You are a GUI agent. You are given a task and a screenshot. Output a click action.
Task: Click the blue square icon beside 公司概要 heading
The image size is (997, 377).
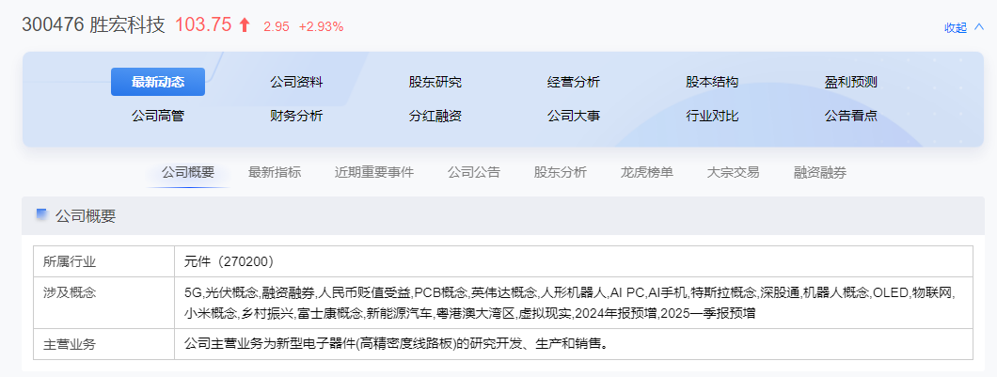pos(41,215)
